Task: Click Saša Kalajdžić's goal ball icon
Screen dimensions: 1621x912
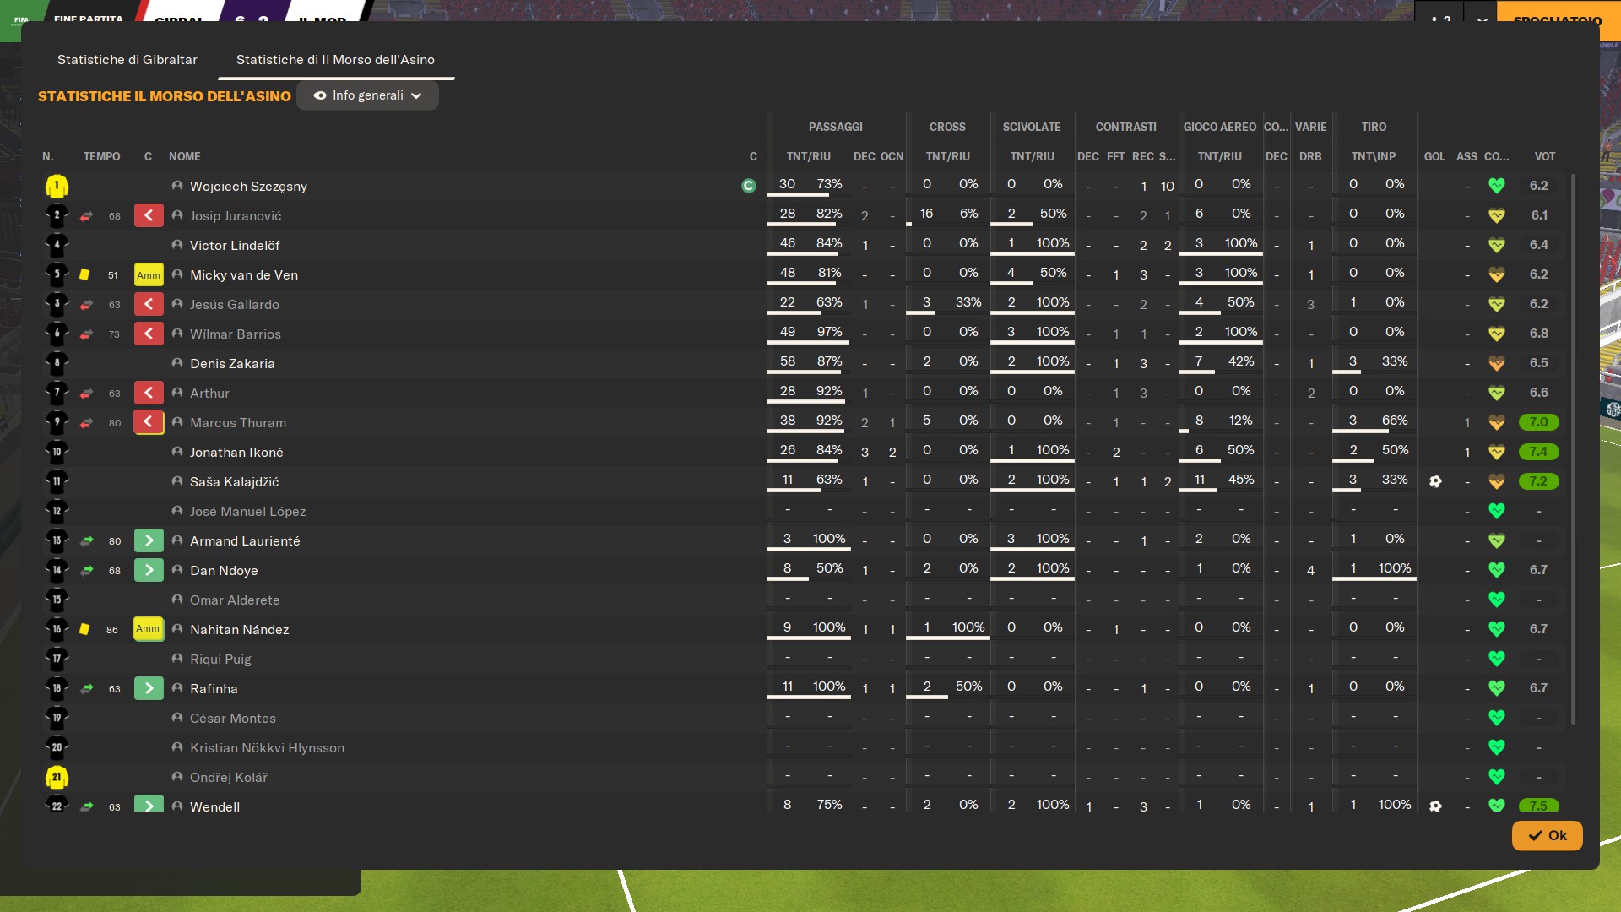Action: click(1435, 481)
